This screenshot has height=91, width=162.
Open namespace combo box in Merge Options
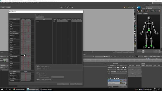click(58, 77)
